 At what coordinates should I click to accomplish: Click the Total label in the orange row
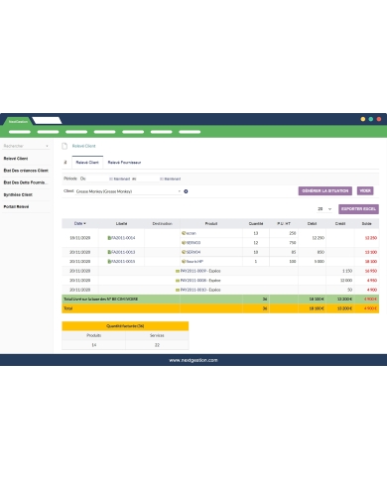click(68, 308)
